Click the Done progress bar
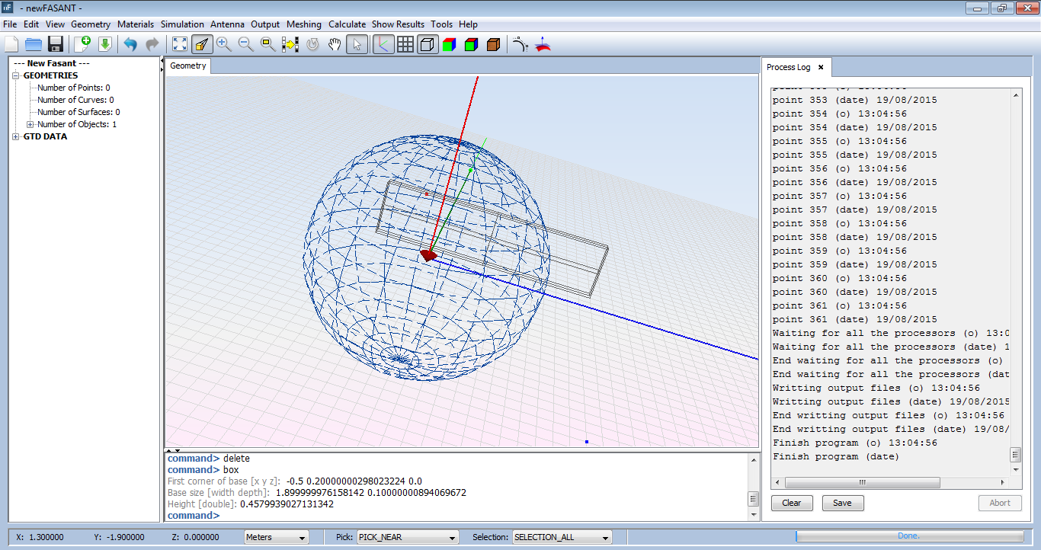The image size is (1041, 550). tap(908, 536)
